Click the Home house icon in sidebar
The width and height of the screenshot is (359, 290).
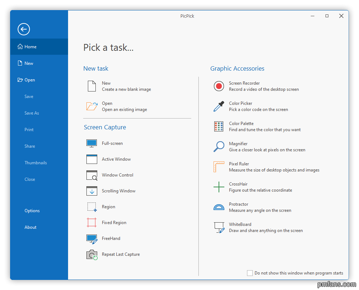tap(20, 46)
